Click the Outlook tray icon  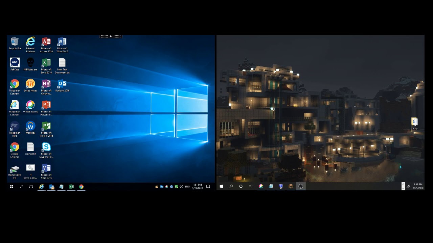click(x=162, y=187)
